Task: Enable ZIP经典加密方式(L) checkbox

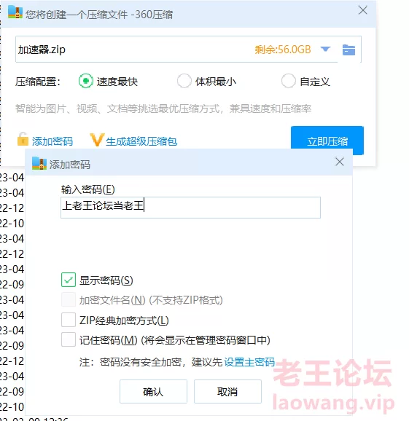Action: (x=69, y=320)
